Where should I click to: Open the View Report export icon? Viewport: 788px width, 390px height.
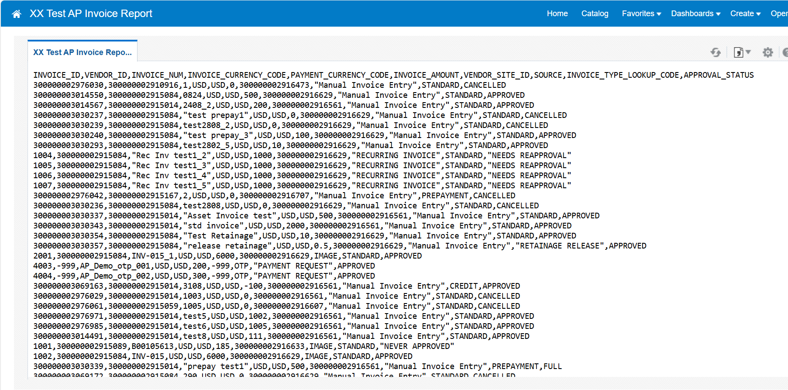tap(742, 52)
